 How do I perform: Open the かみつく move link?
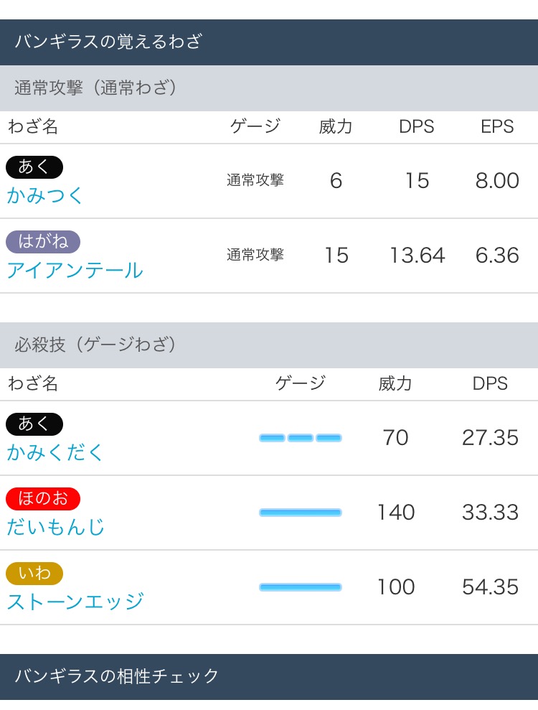(44, 195)
